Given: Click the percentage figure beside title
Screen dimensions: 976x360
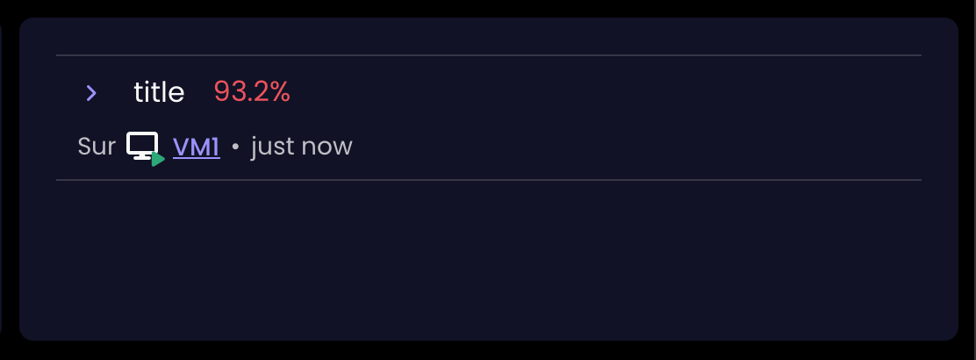Looking at the screenshot, I should tap(252, 92).
